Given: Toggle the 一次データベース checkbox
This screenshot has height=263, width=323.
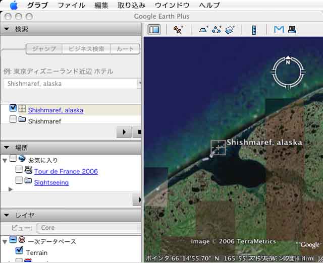Looking at the screenshot, I should (x=13, y=239).
